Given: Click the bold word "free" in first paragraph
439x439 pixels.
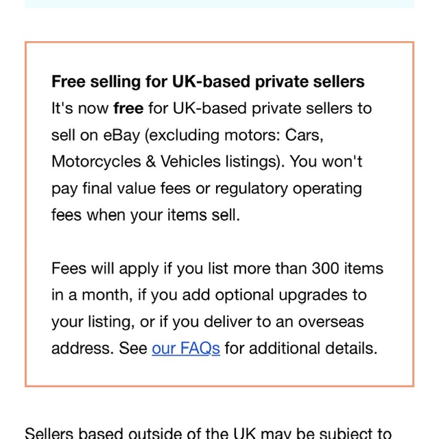Looking at the screenshot, I should coord(128,108).
